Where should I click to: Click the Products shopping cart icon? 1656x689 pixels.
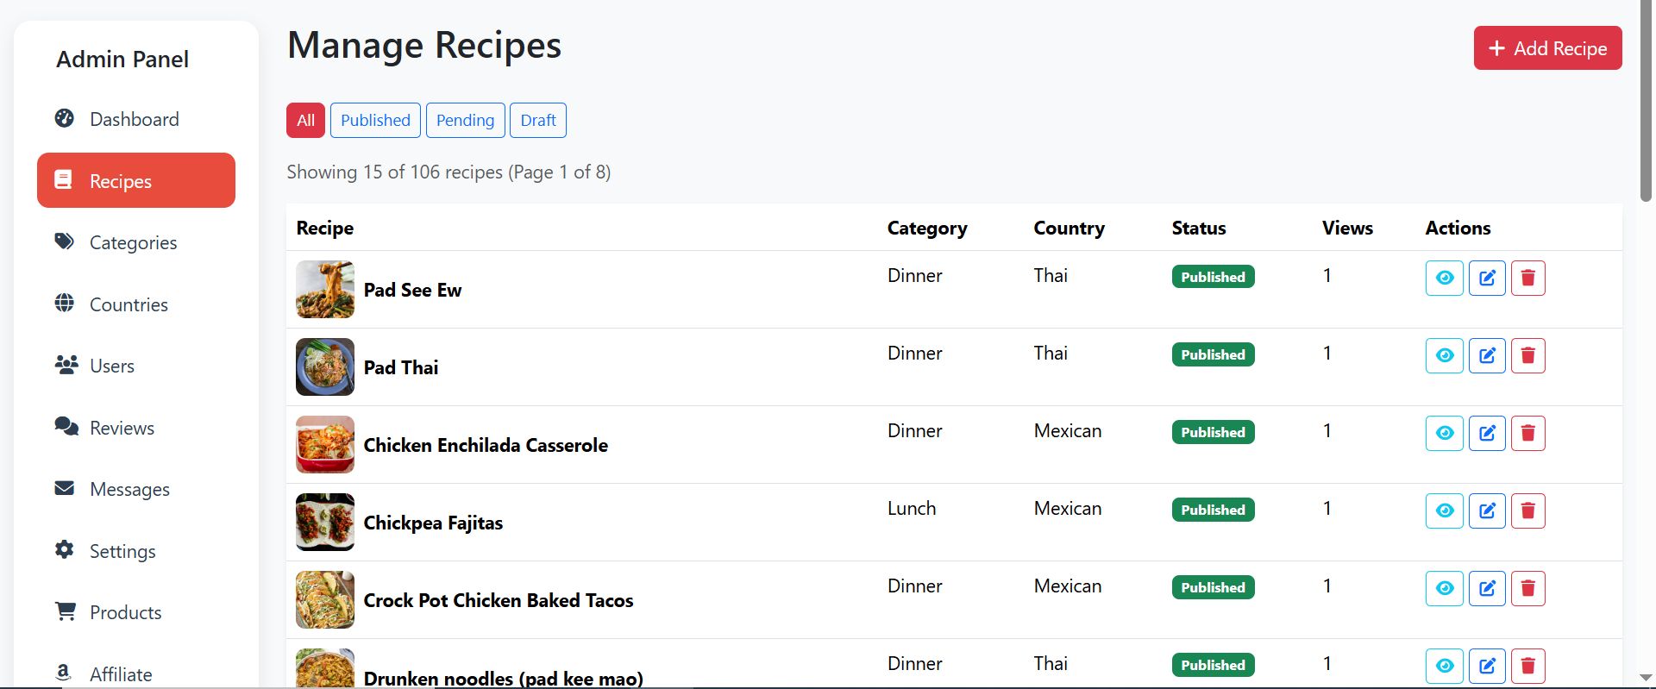(66, 611)
